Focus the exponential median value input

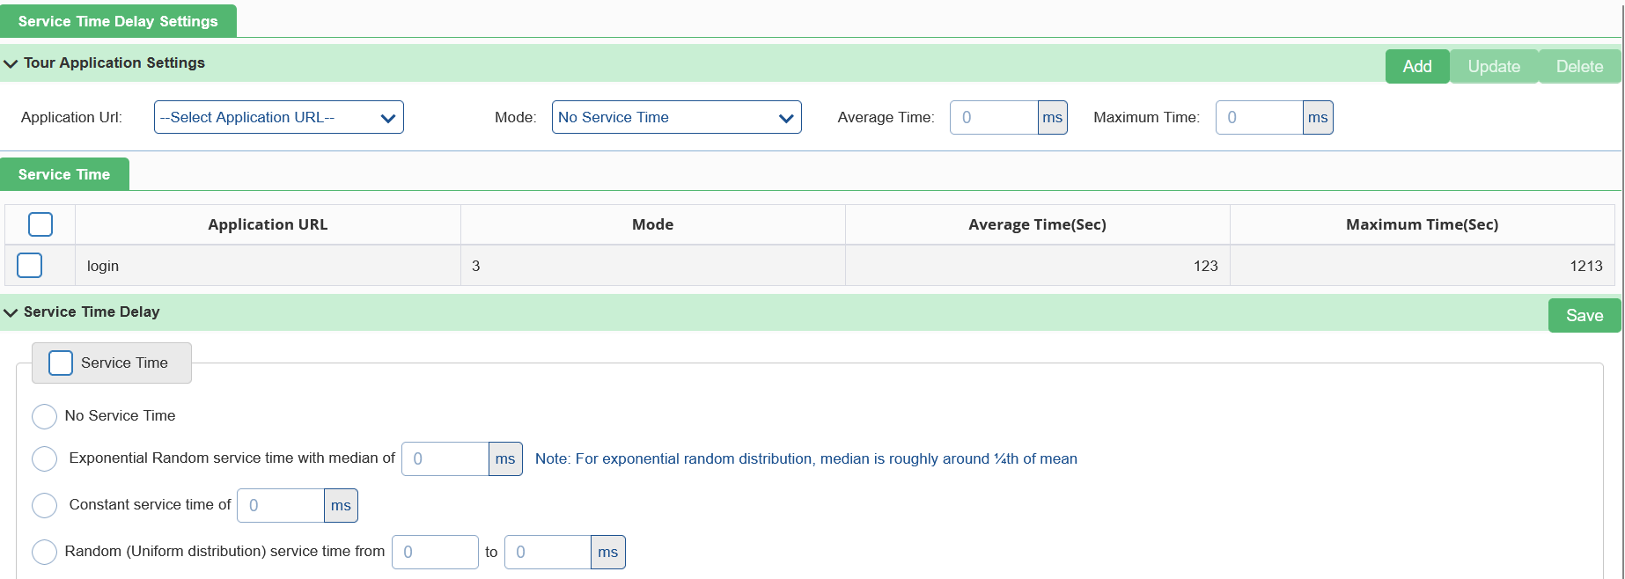click(445, 458)
